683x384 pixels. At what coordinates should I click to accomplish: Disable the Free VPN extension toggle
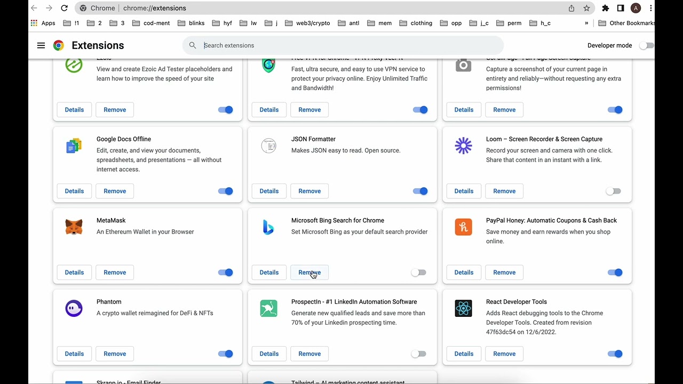pyautogui.click(x=420, y=110)
